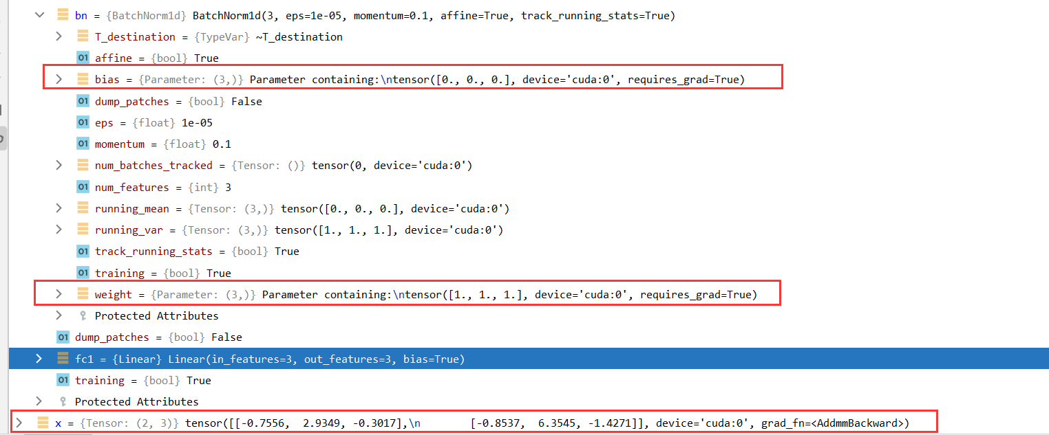Collapse the bn BatchNorm1d node
1049x435 pixels.
pos(39,15)
